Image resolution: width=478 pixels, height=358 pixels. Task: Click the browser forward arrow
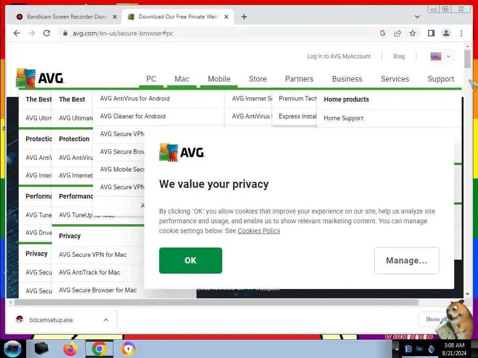[x=32, y=33]
